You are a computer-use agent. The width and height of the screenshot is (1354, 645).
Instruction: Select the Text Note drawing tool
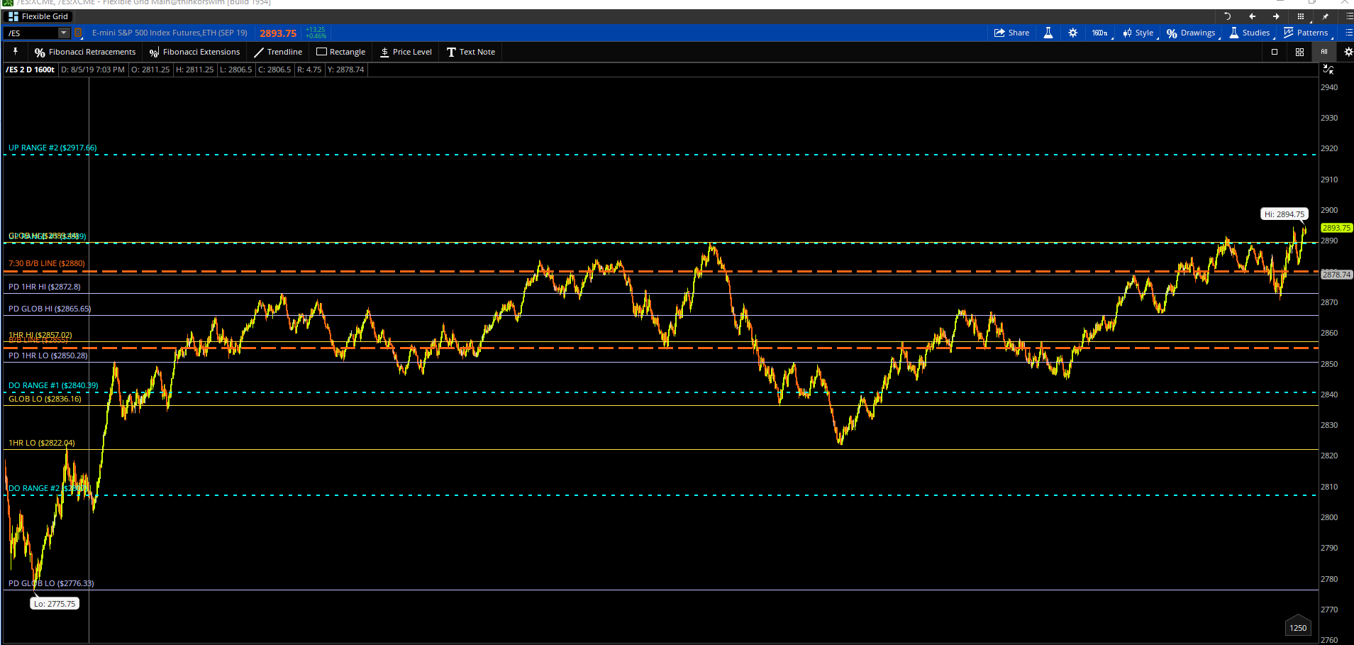(471, 52)
